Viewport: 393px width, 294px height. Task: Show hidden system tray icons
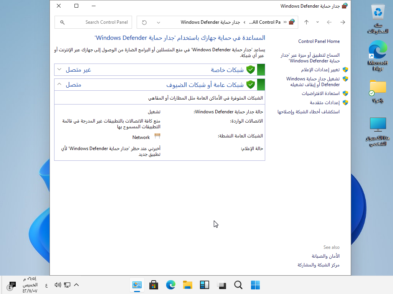click(x=76, y=285)
